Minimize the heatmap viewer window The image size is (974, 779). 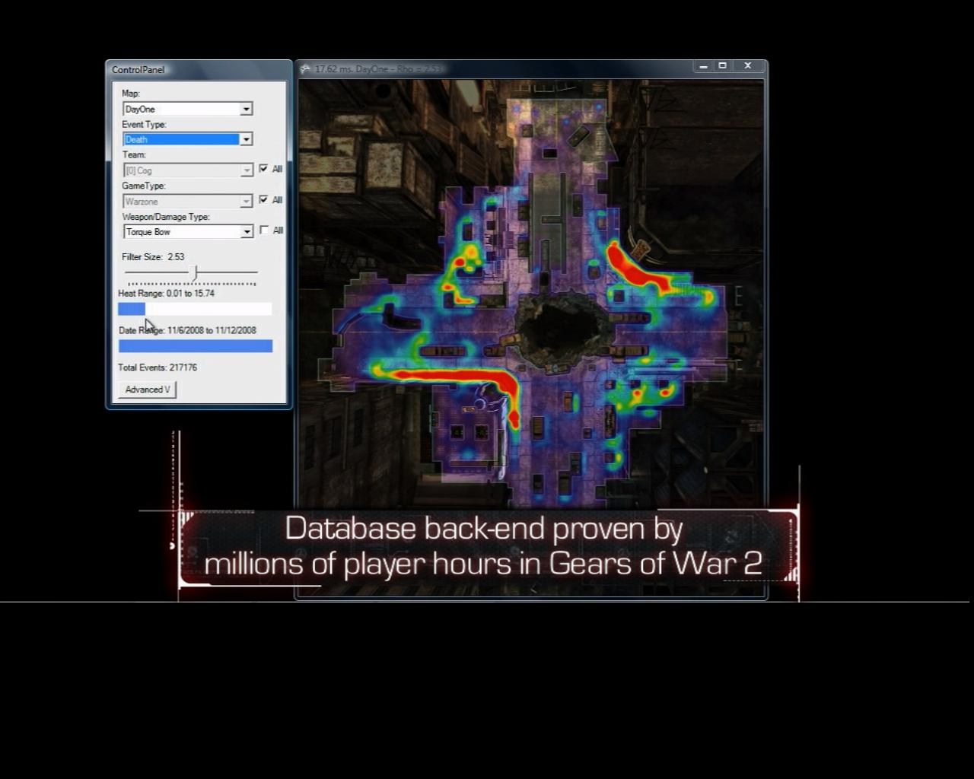(703, 66)
